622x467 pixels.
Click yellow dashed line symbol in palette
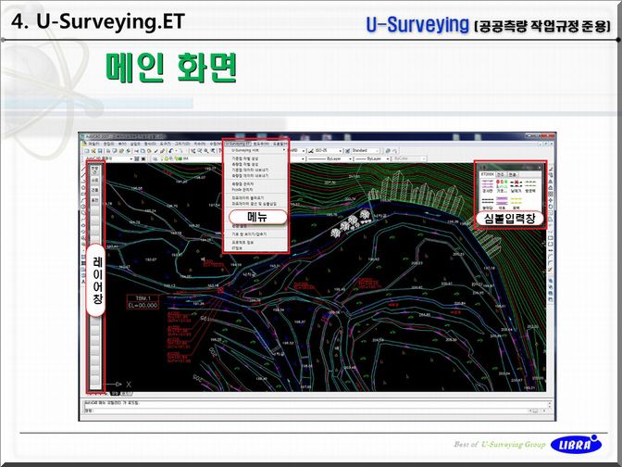point(516,200)
